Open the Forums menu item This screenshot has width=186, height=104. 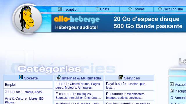(x=139, y=9)
